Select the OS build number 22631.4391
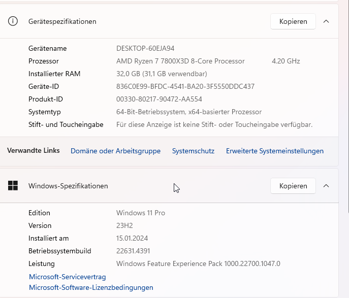Screen dimensions: 349x298 coord(133,251)
